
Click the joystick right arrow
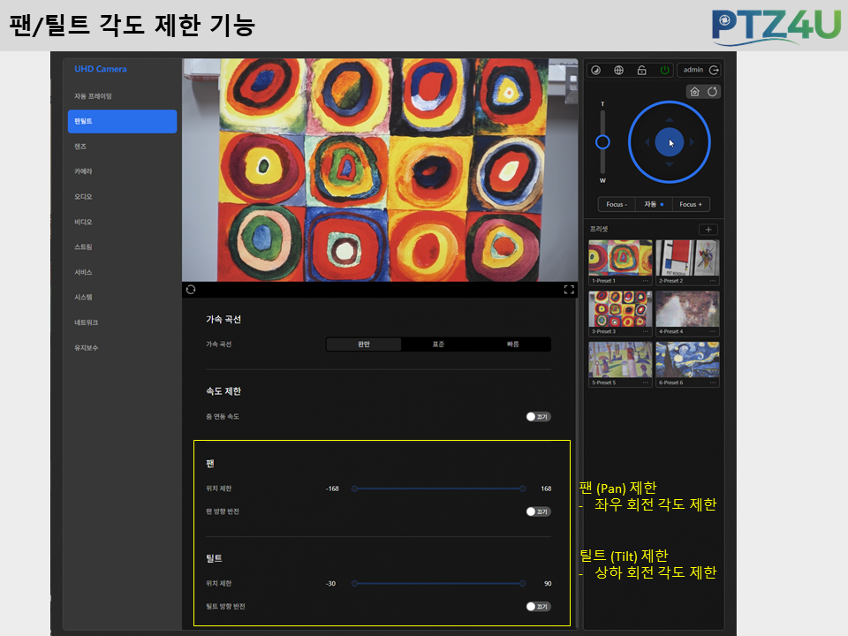coord(692,142)
